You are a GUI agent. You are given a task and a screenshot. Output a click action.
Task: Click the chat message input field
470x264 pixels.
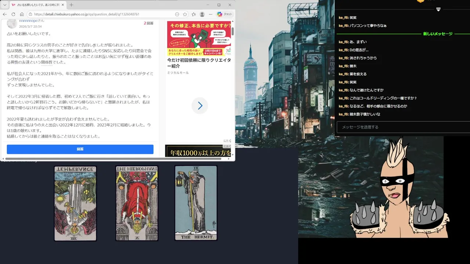click(403, 127)
